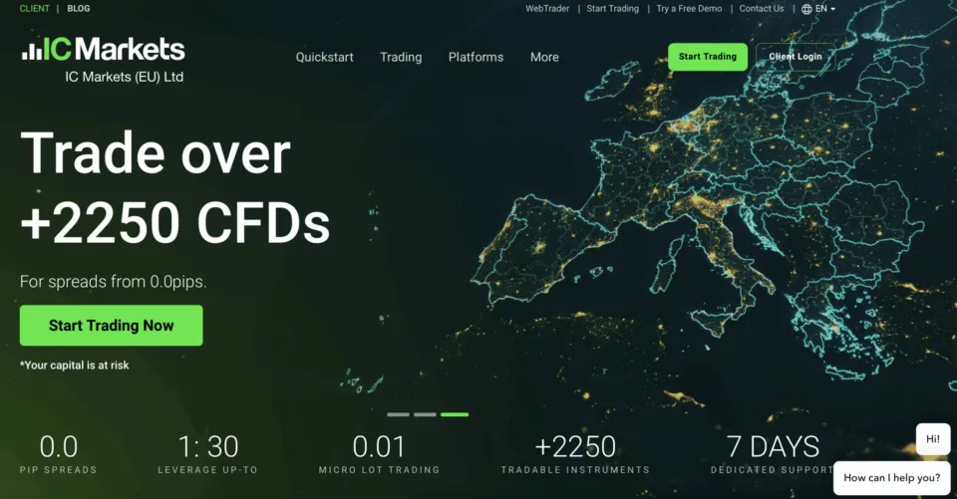Switch to the BLOG tab
Viewport: 957px width, 499px height.
pyautogui.click(x=79, y=9)
